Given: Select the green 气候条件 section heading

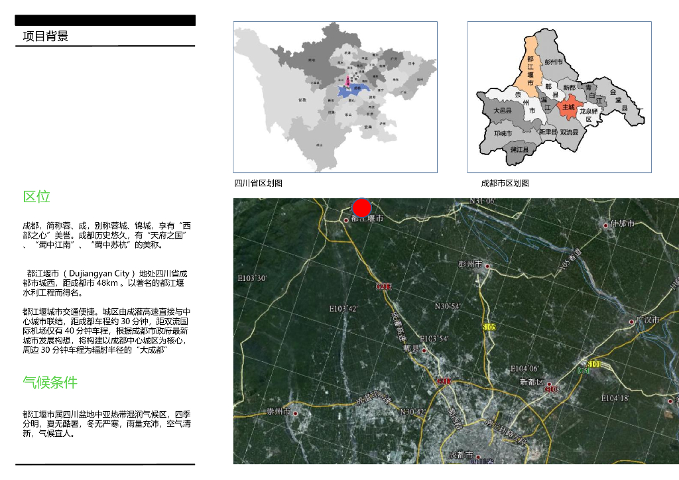Looking at the screenshot, I should tap(50, 382).
